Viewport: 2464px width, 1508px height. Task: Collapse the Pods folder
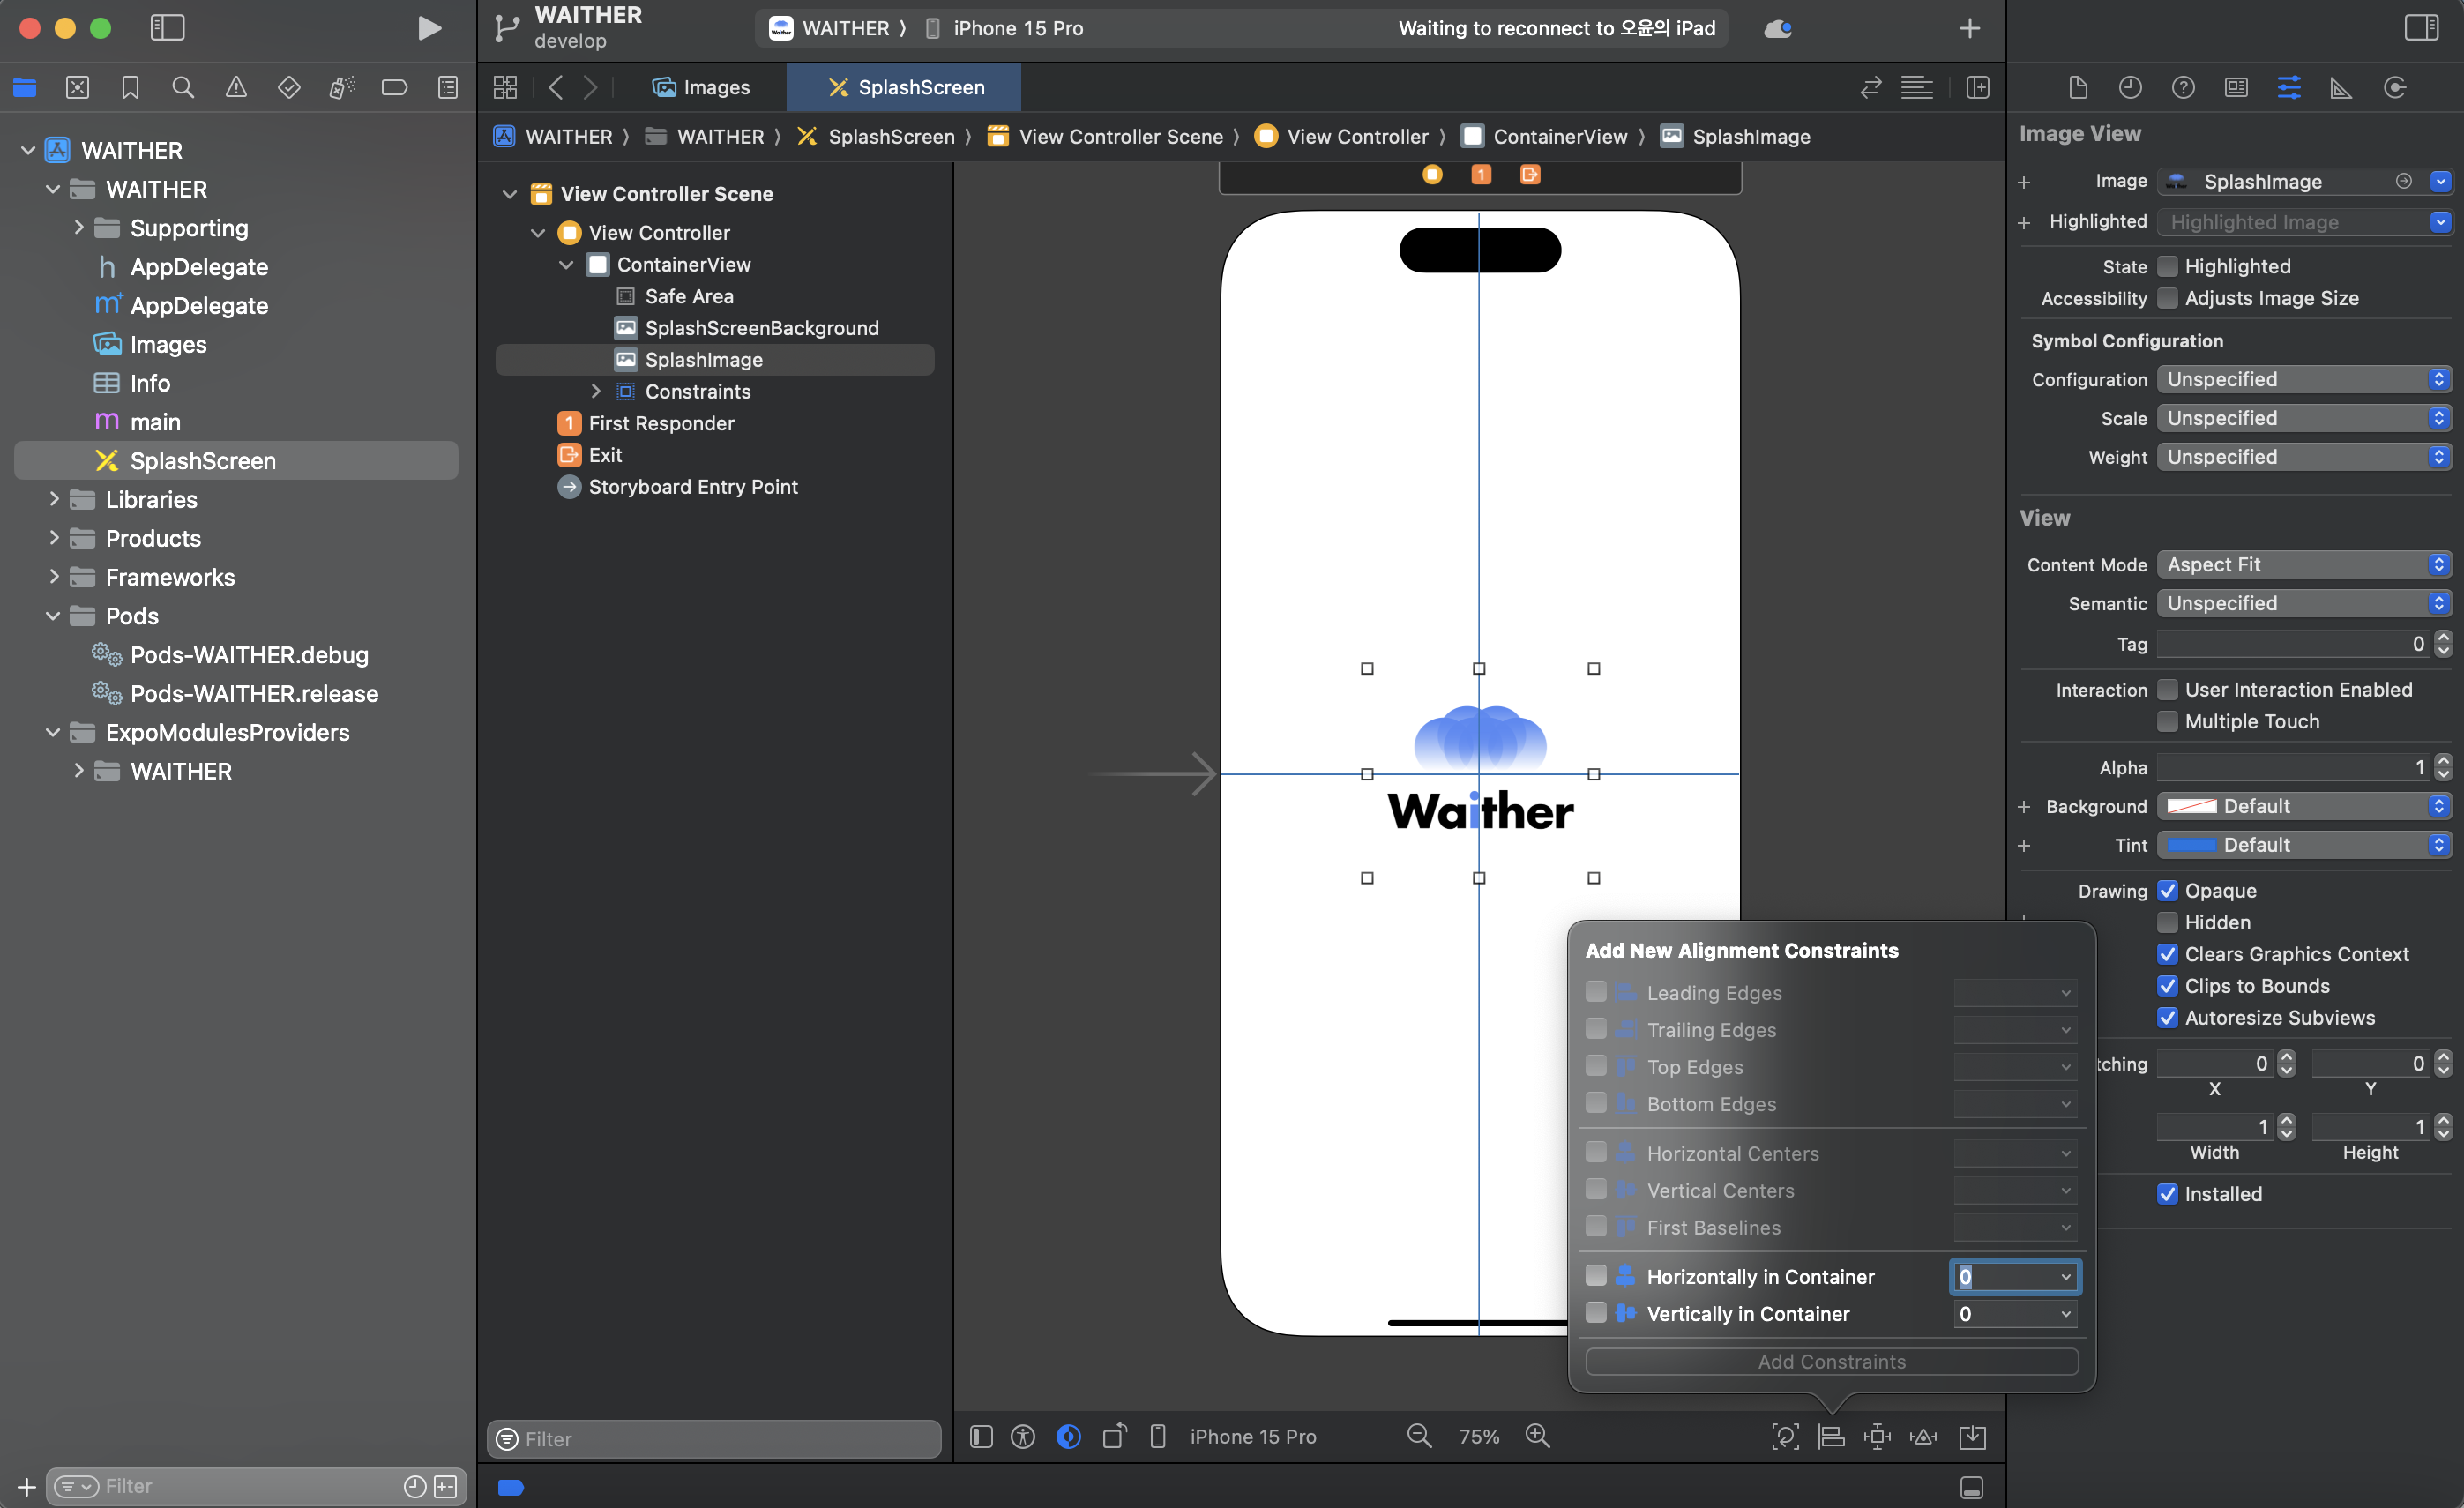point(53,616)
